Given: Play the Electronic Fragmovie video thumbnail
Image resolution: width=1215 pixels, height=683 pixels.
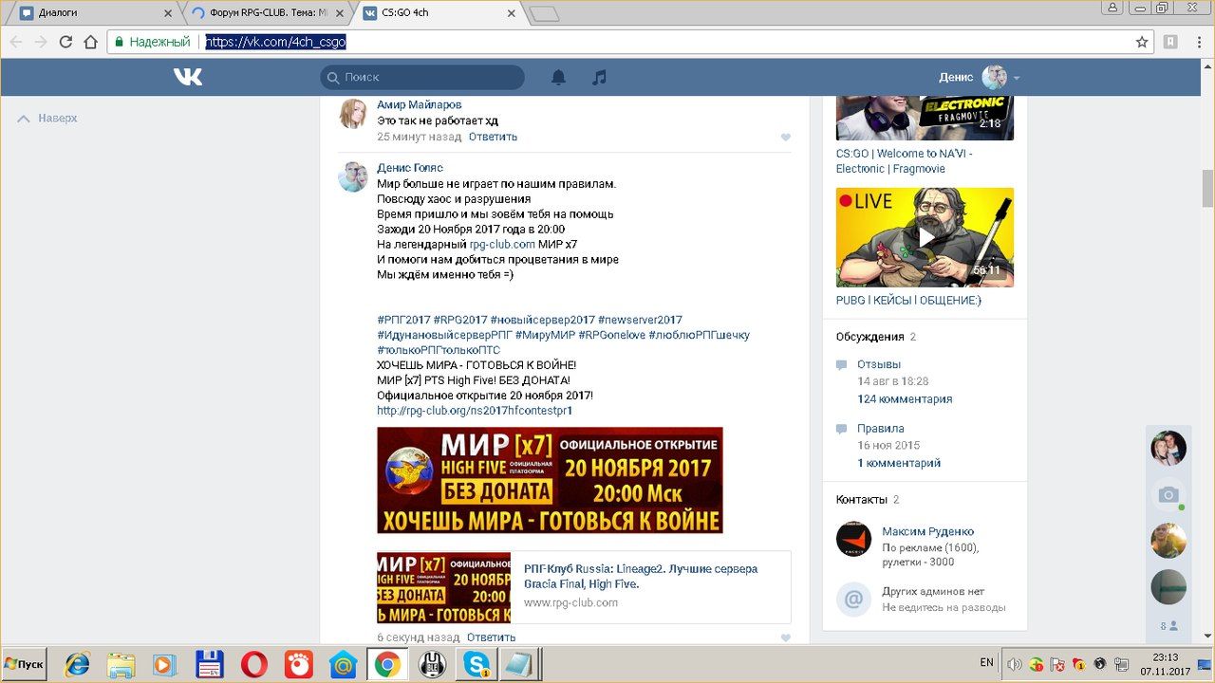Looking at the screenshot, I should (925, 118).
